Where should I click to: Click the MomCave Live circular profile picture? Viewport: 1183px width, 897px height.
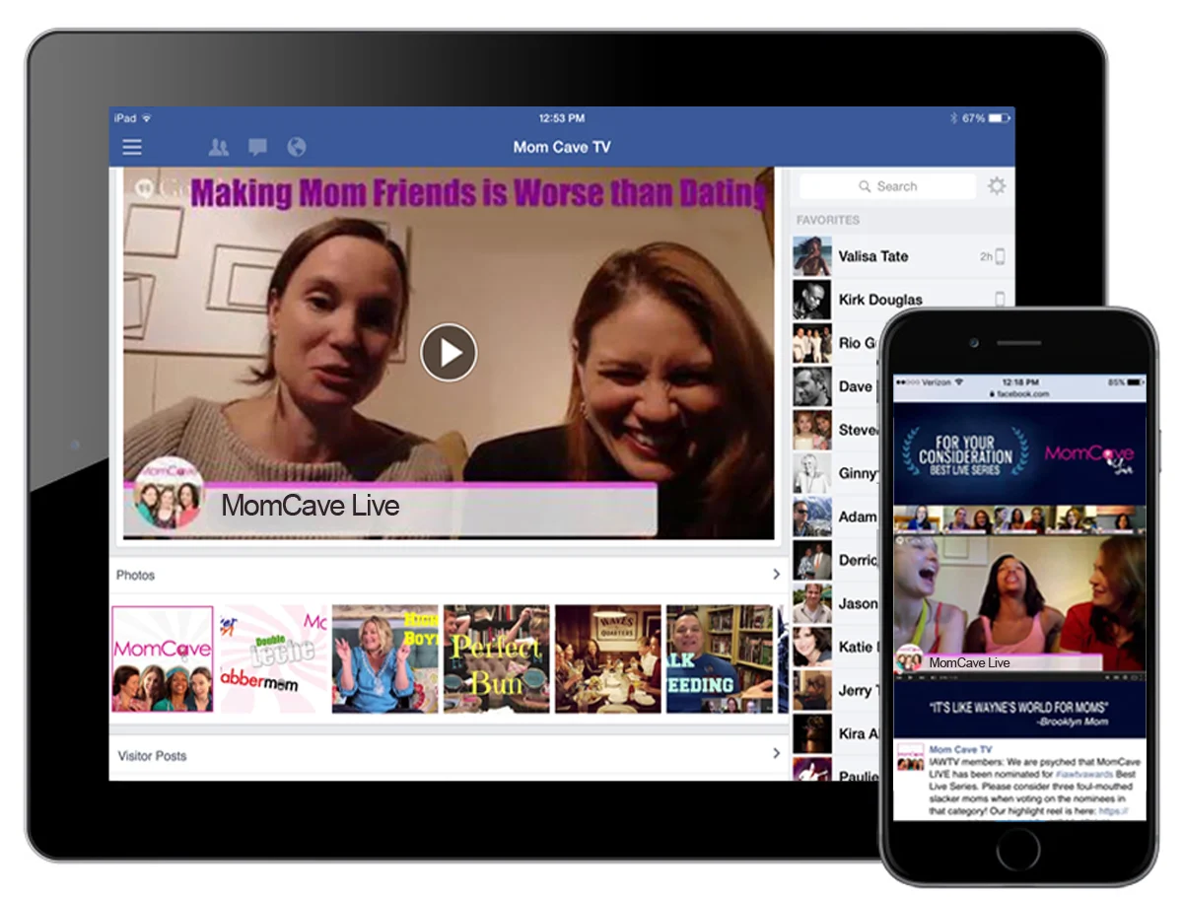pyautogui.click(x=169, y=494)
